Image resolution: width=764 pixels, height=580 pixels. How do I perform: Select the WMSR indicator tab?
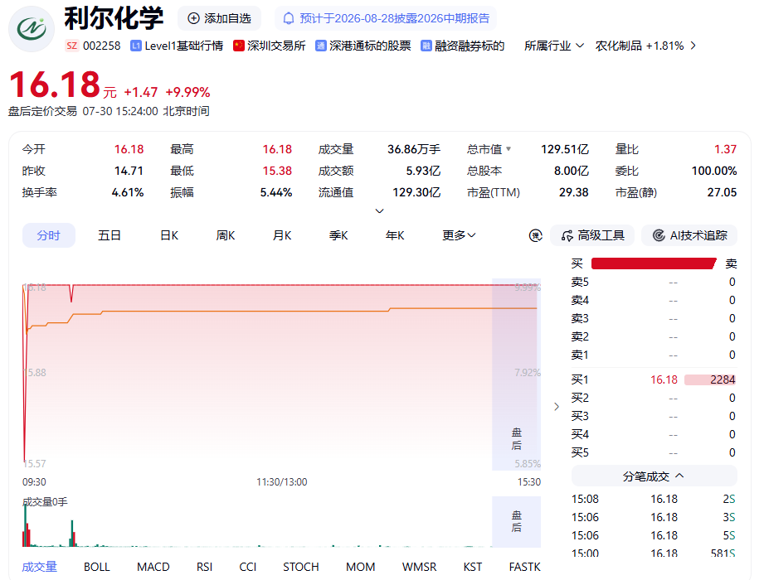pos(420,567)
